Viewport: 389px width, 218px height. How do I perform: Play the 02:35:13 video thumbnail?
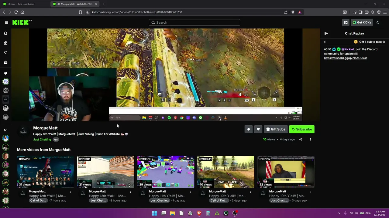[166, 172]
